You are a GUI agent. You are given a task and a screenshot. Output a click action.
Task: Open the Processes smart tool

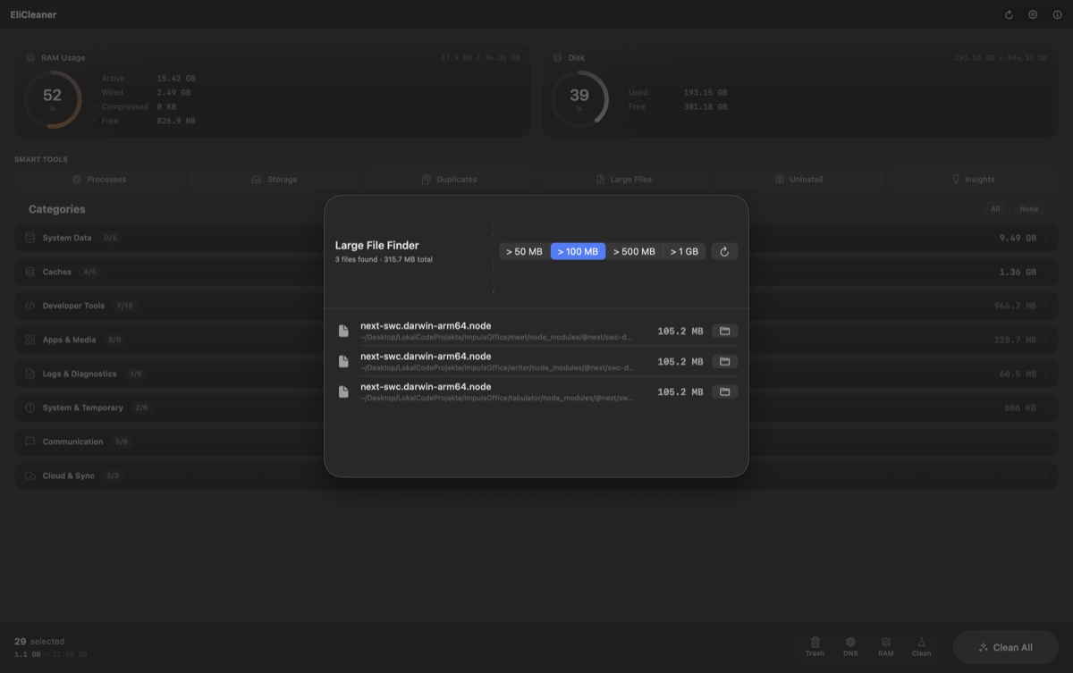[99, 179]
